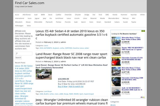This screenshot has width=160, height=106.
Task: Select Audi in the navigation menu
Action: click(36, 15)
